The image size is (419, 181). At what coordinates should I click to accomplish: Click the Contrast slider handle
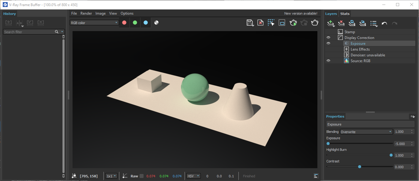point(360,167)
